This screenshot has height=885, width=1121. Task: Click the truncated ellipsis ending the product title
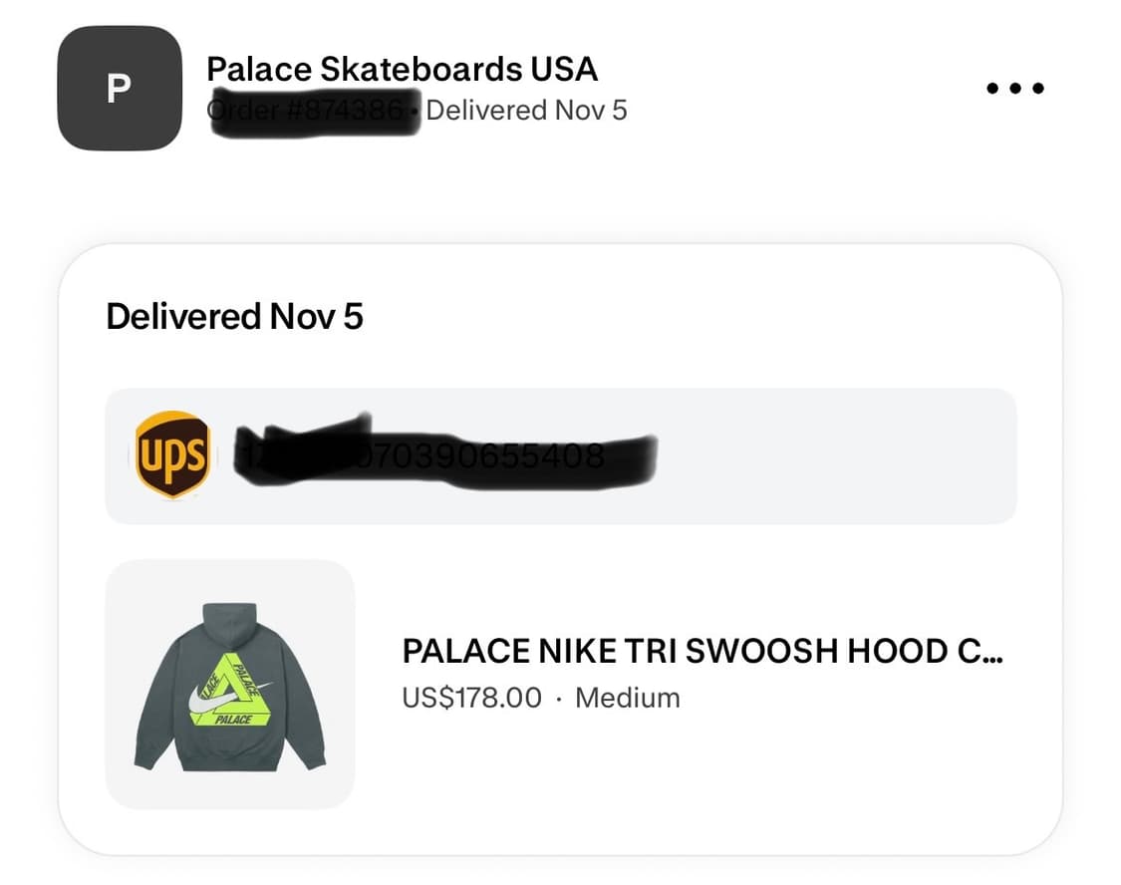[x=992, y=651]
